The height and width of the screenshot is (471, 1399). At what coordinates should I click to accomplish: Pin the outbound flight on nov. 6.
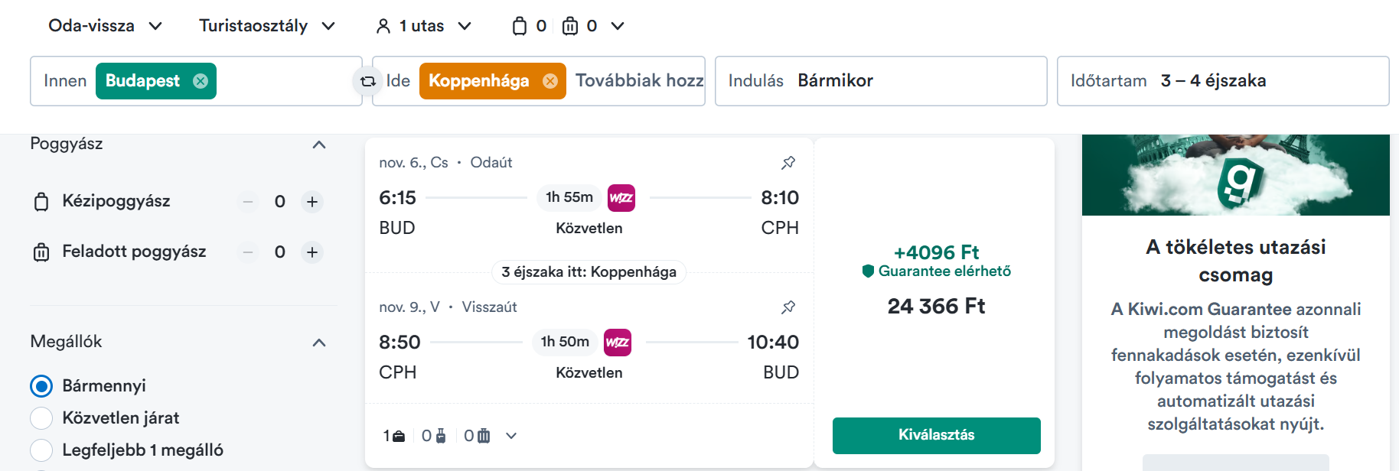point(788,162)
